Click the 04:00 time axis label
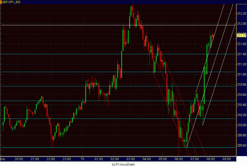 [147, 159]
